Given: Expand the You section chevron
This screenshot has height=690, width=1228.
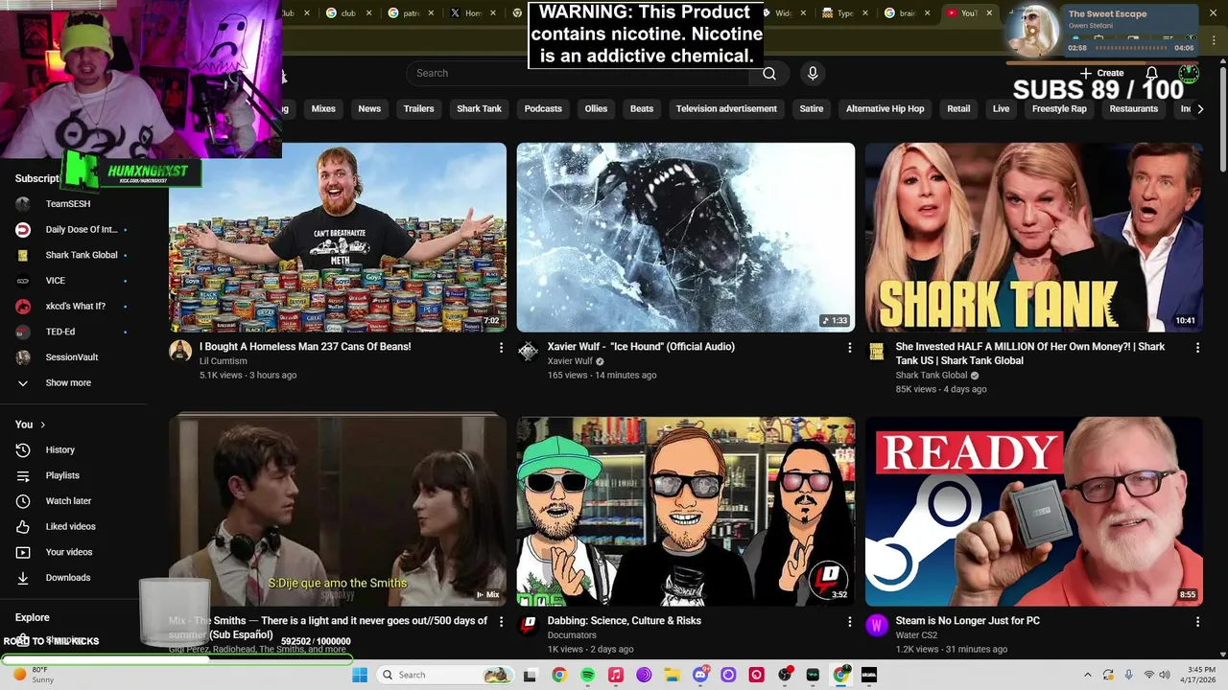Looking at the screenshot, I should [42, 425].
